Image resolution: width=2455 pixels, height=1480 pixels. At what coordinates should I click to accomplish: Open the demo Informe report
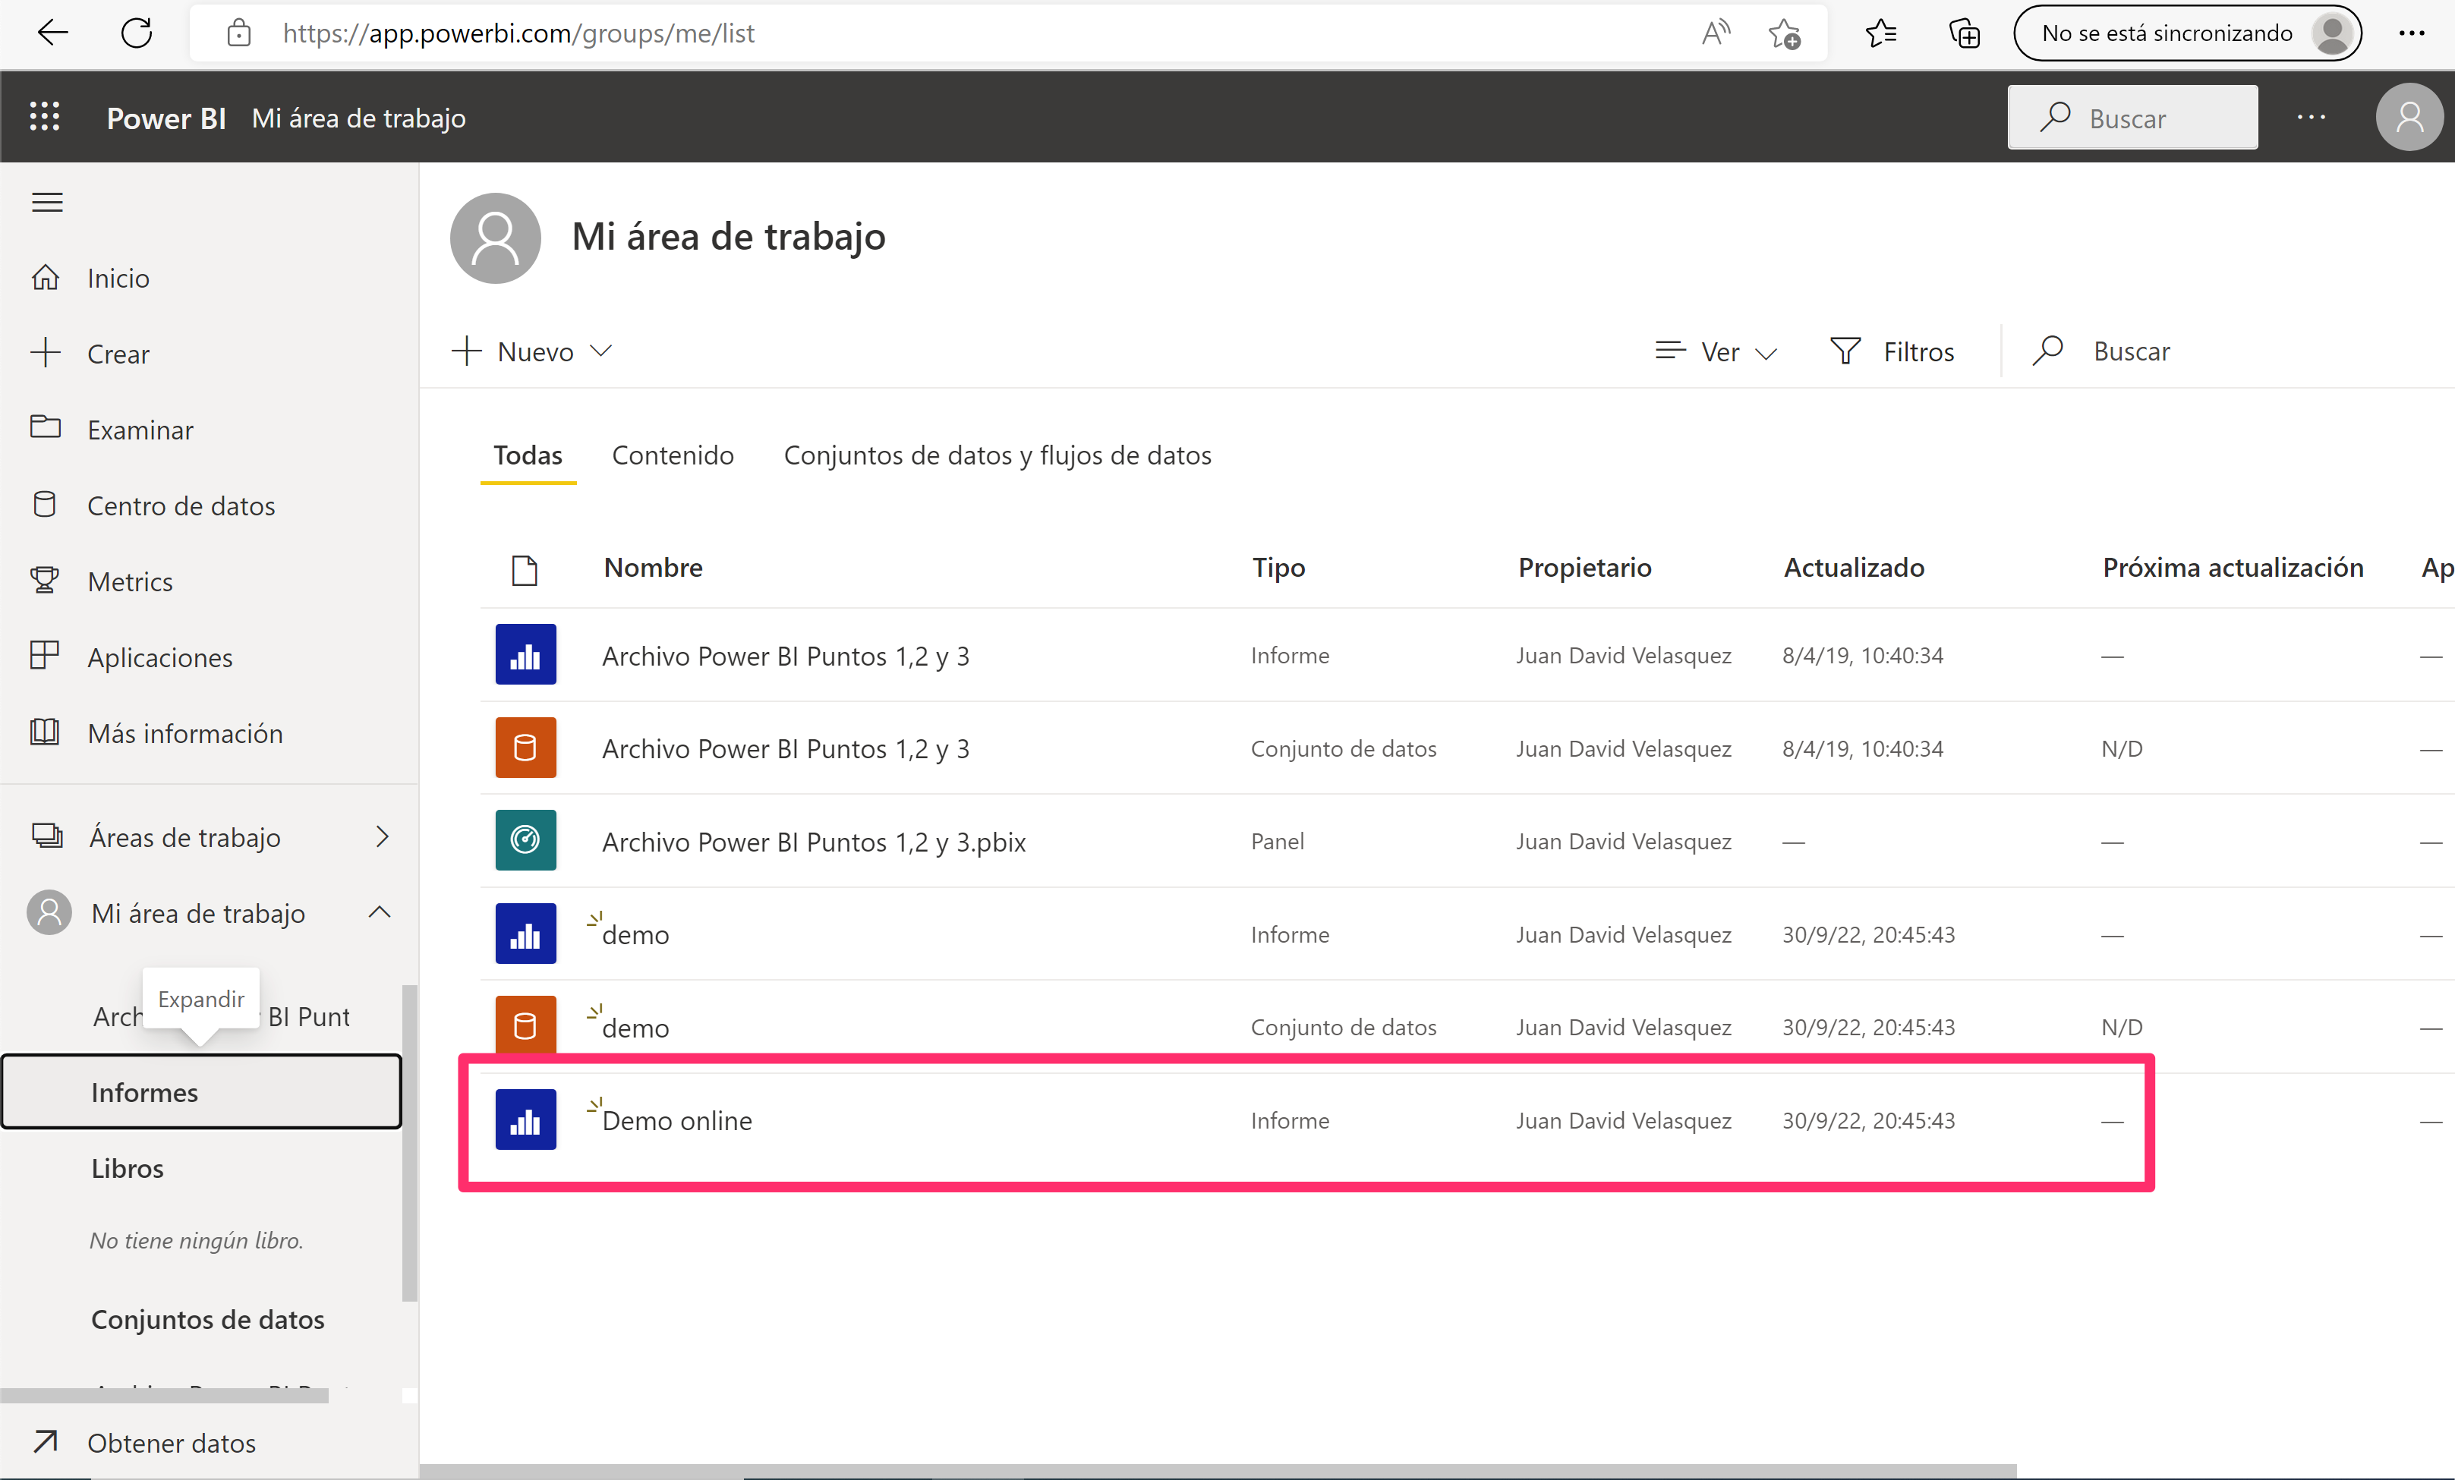(x=635, y=935)
